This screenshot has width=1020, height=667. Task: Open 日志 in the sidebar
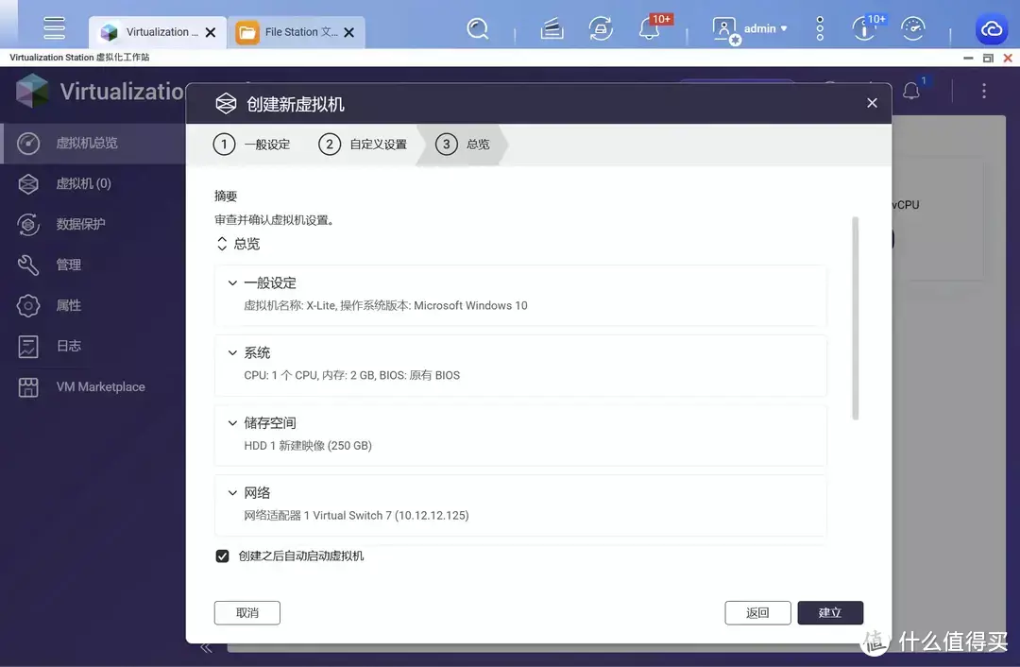[x=93, y=346]
